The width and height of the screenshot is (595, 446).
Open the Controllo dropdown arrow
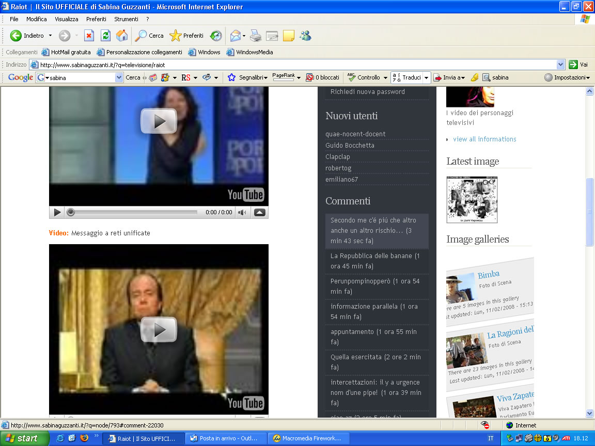(385, 78)
